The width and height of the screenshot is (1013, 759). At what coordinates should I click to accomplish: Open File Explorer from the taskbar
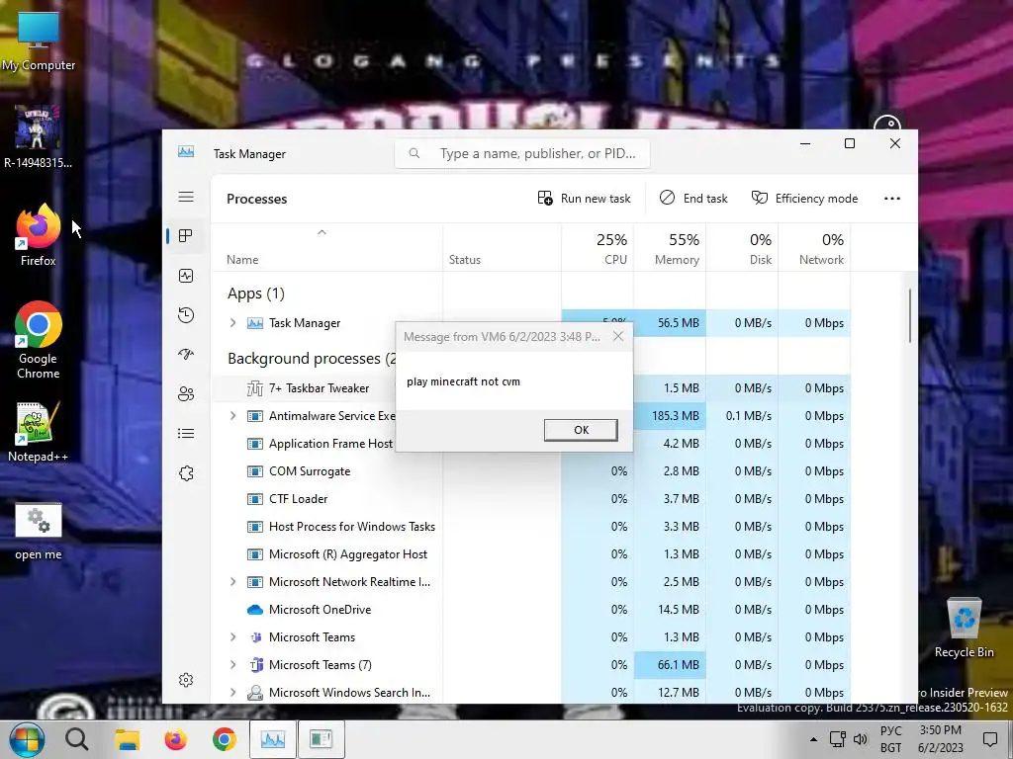coord(128,739)
